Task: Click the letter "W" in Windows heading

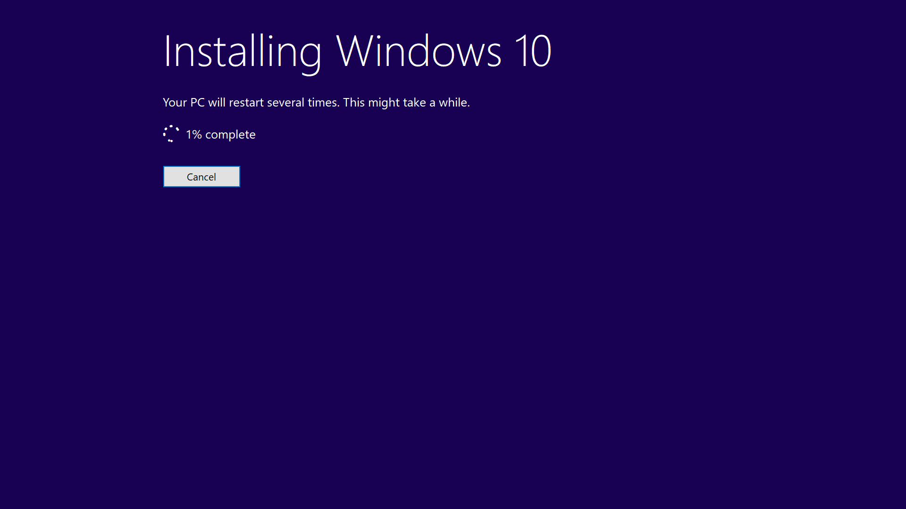Action: coord(353,51)
